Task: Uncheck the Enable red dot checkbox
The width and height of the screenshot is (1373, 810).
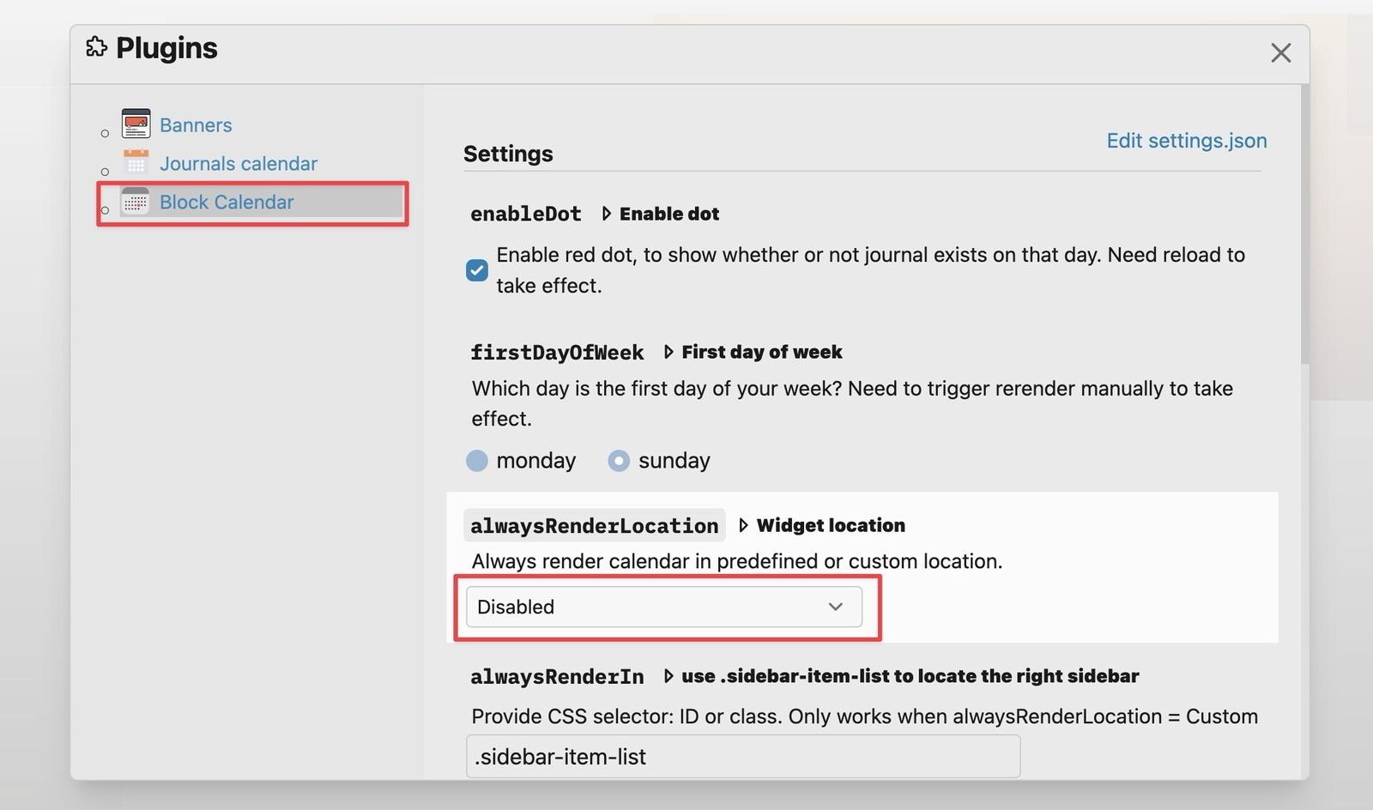Action: [477, 270]
